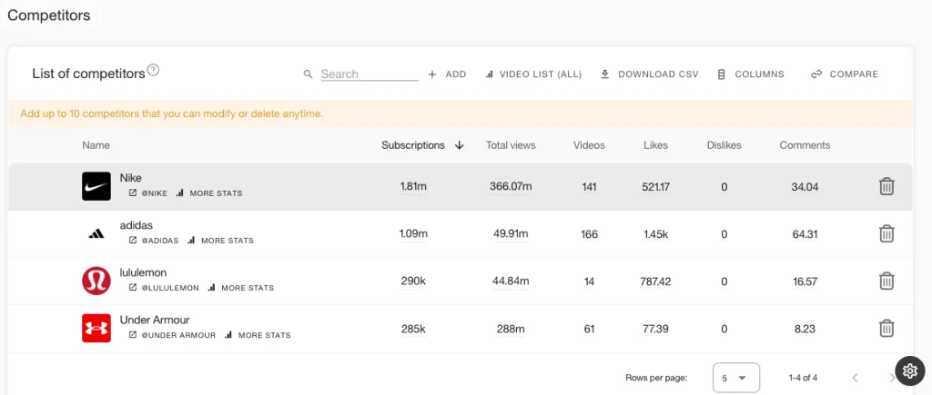
Task: Click Under Armour 285k subscriptions value
Action: pos(413,329)
